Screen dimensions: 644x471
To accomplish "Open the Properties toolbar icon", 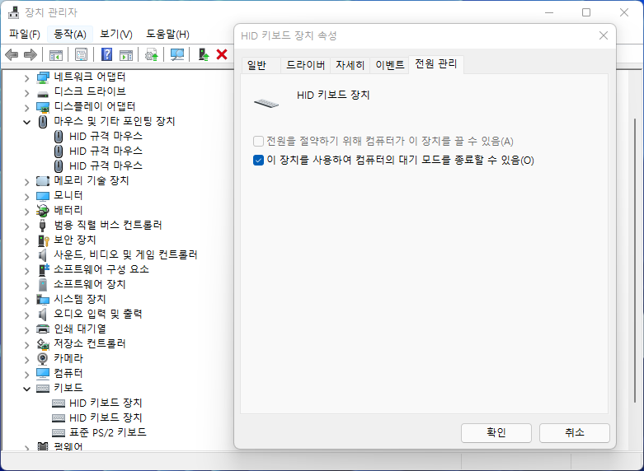I will tap(81, 54).
